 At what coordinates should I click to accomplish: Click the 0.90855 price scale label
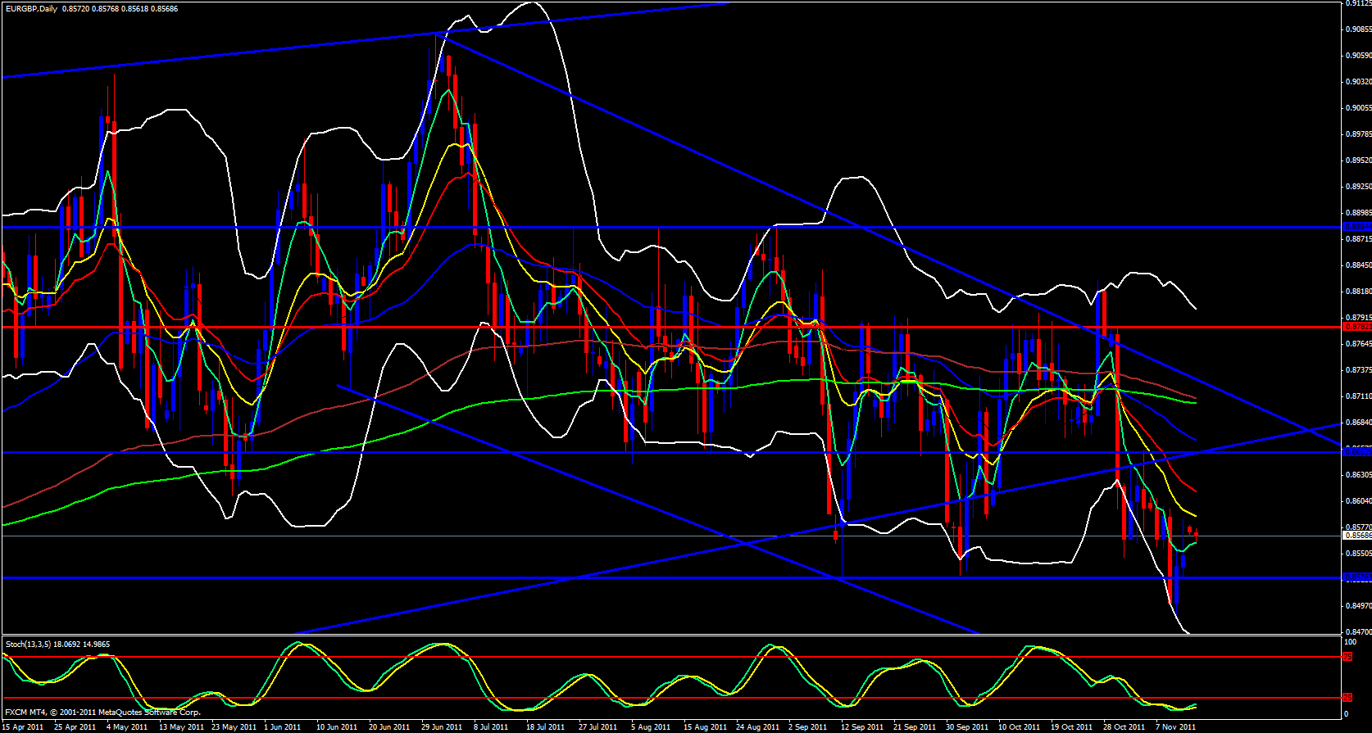(1357, 29)
